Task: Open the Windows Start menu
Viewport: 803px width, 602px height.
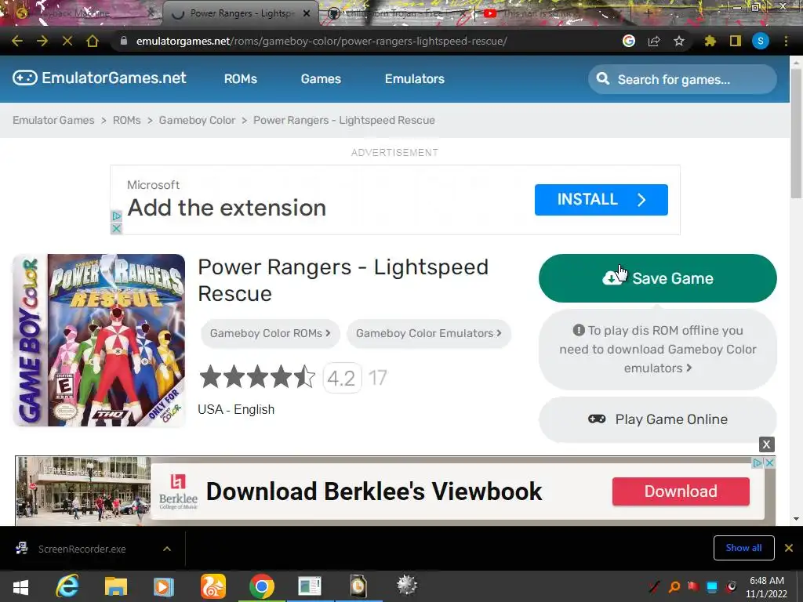Action: click(x=20, y=586)
